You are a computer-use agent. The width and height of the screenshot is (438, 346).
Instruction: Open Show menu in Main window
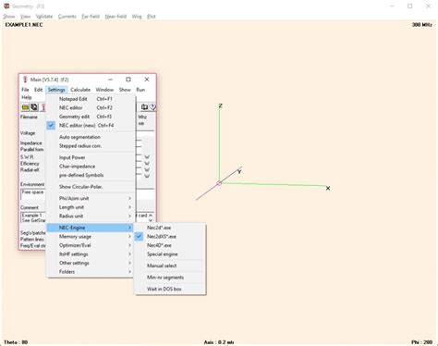[x=125, y=90]
